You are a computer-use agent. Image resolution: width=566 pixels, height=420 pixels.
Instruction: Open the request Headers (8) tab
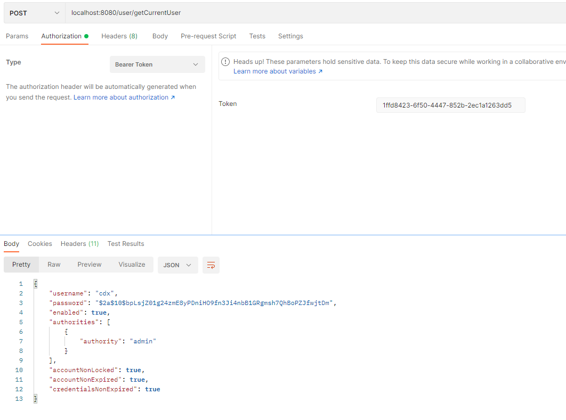coord(119,36)
